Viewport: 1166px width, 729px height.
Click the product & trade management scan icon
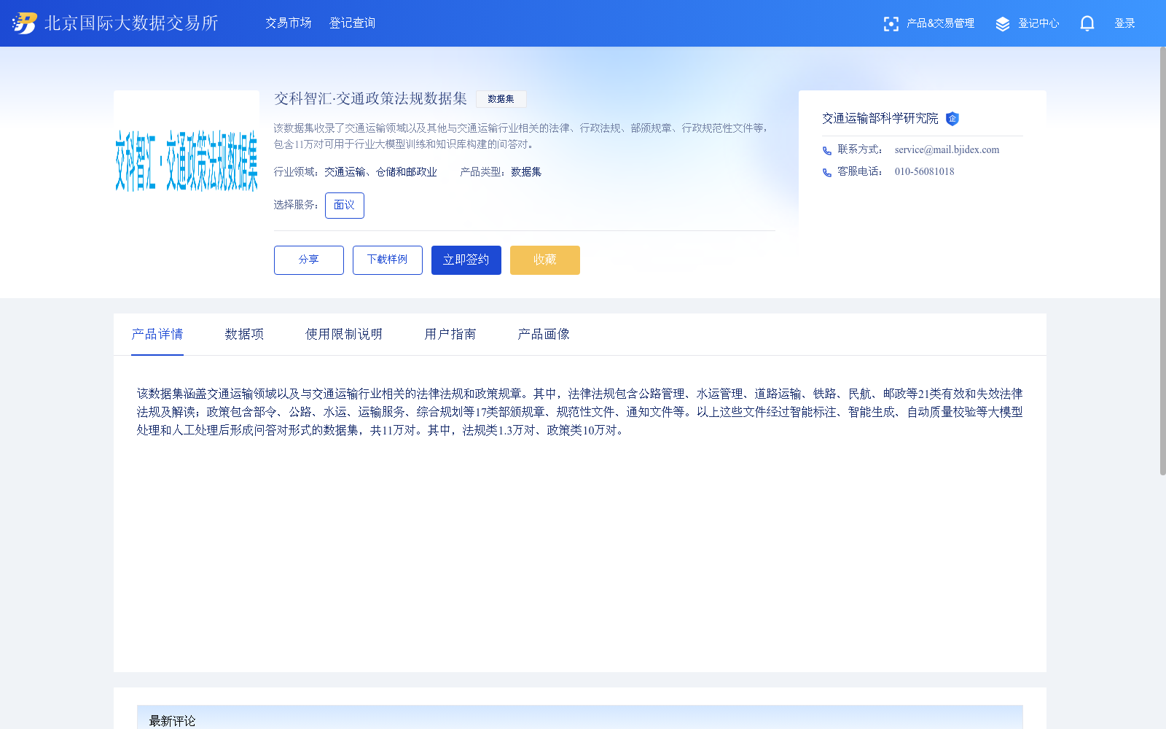pyautogui.click(x=891, y=24)
